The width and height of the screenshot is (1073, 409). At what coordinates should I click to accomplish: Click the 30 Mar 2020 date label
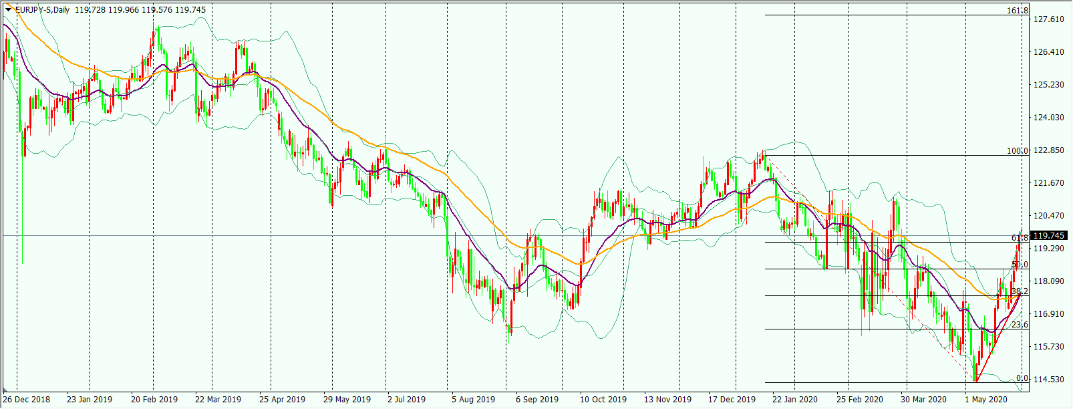tap(923, 400)
